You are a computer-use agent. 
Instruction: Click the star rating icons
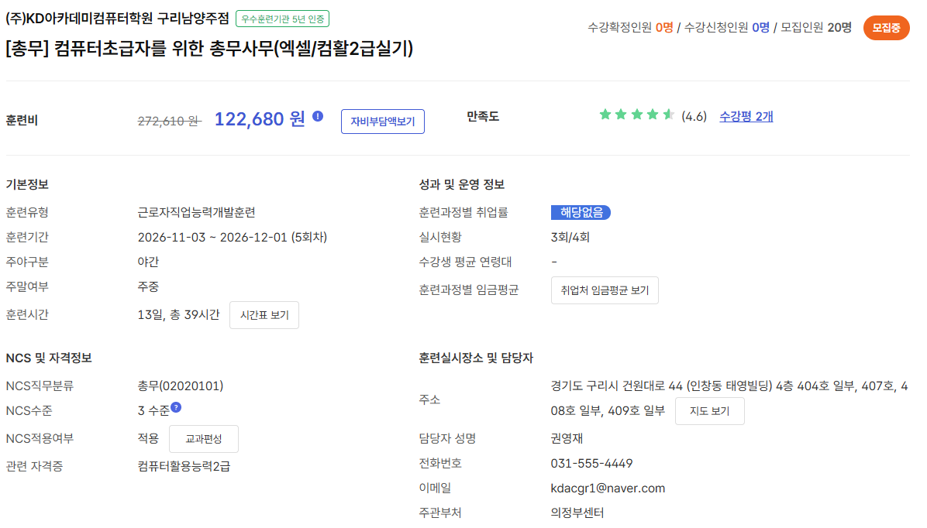(636, 115)
